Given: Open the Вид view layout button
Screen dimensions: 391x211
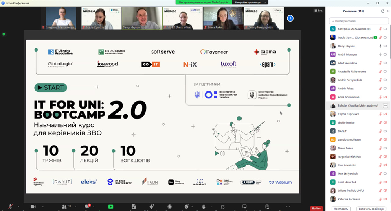Looking at the screenshot, I should [x=319, y=11].
